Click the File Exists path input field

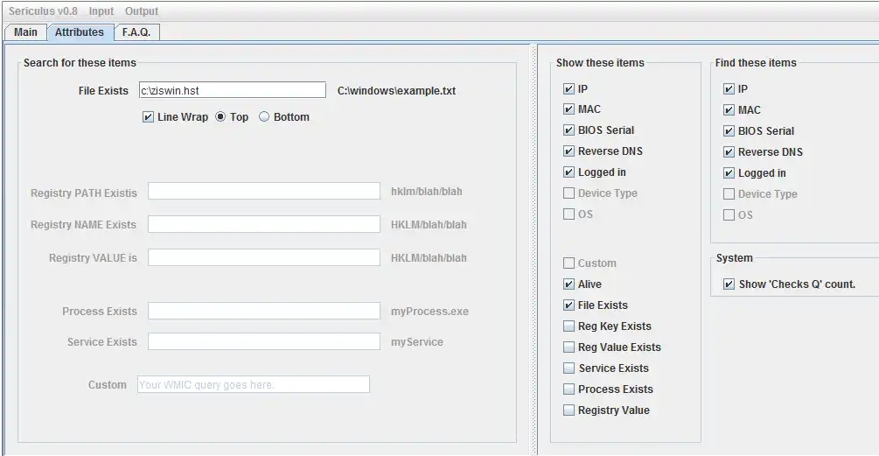tap(232, 90)
